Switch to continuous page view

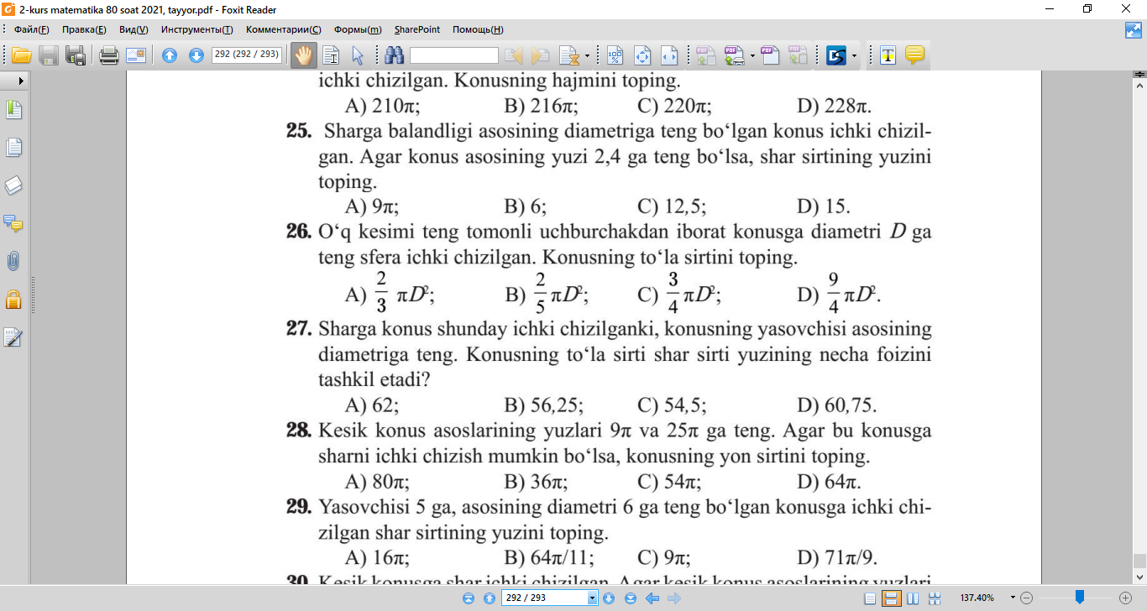[892, 598]
